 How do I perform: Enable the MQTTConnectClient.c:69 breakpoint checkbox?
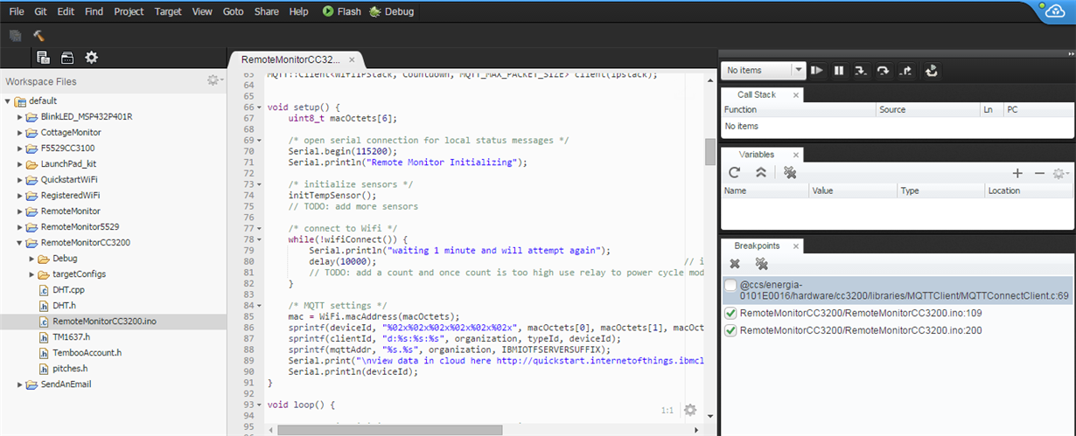tap(730, 285)
